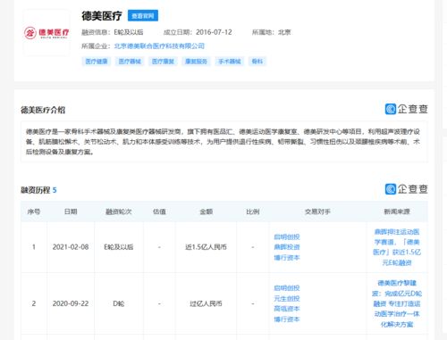Click the 金额 column header
Image resolution: width=447 pixels, height=340 pixels.
click(x=206, y=211)
